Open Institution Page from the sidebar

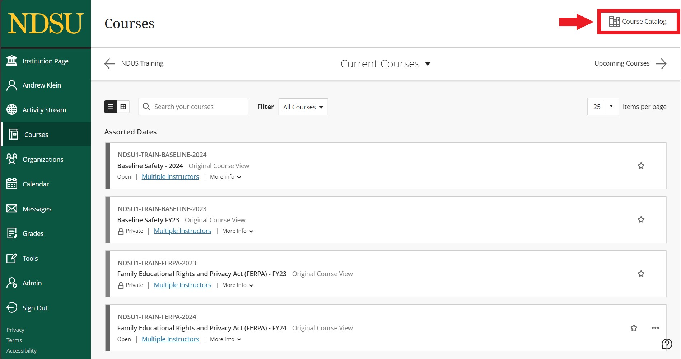pos(45,61)
